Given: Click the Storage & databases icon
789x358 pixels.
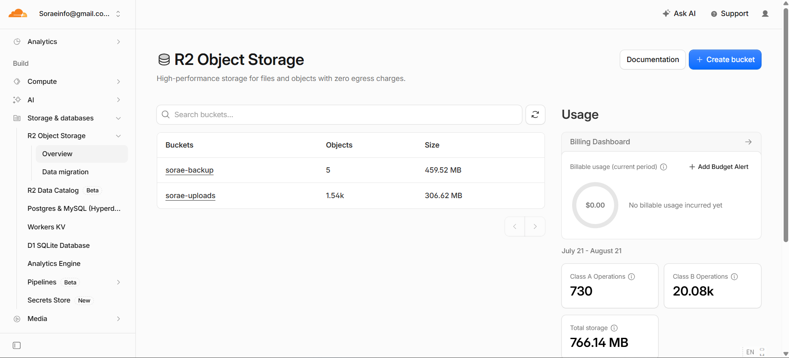Looking at the screenshot, I should click(17, 118).
